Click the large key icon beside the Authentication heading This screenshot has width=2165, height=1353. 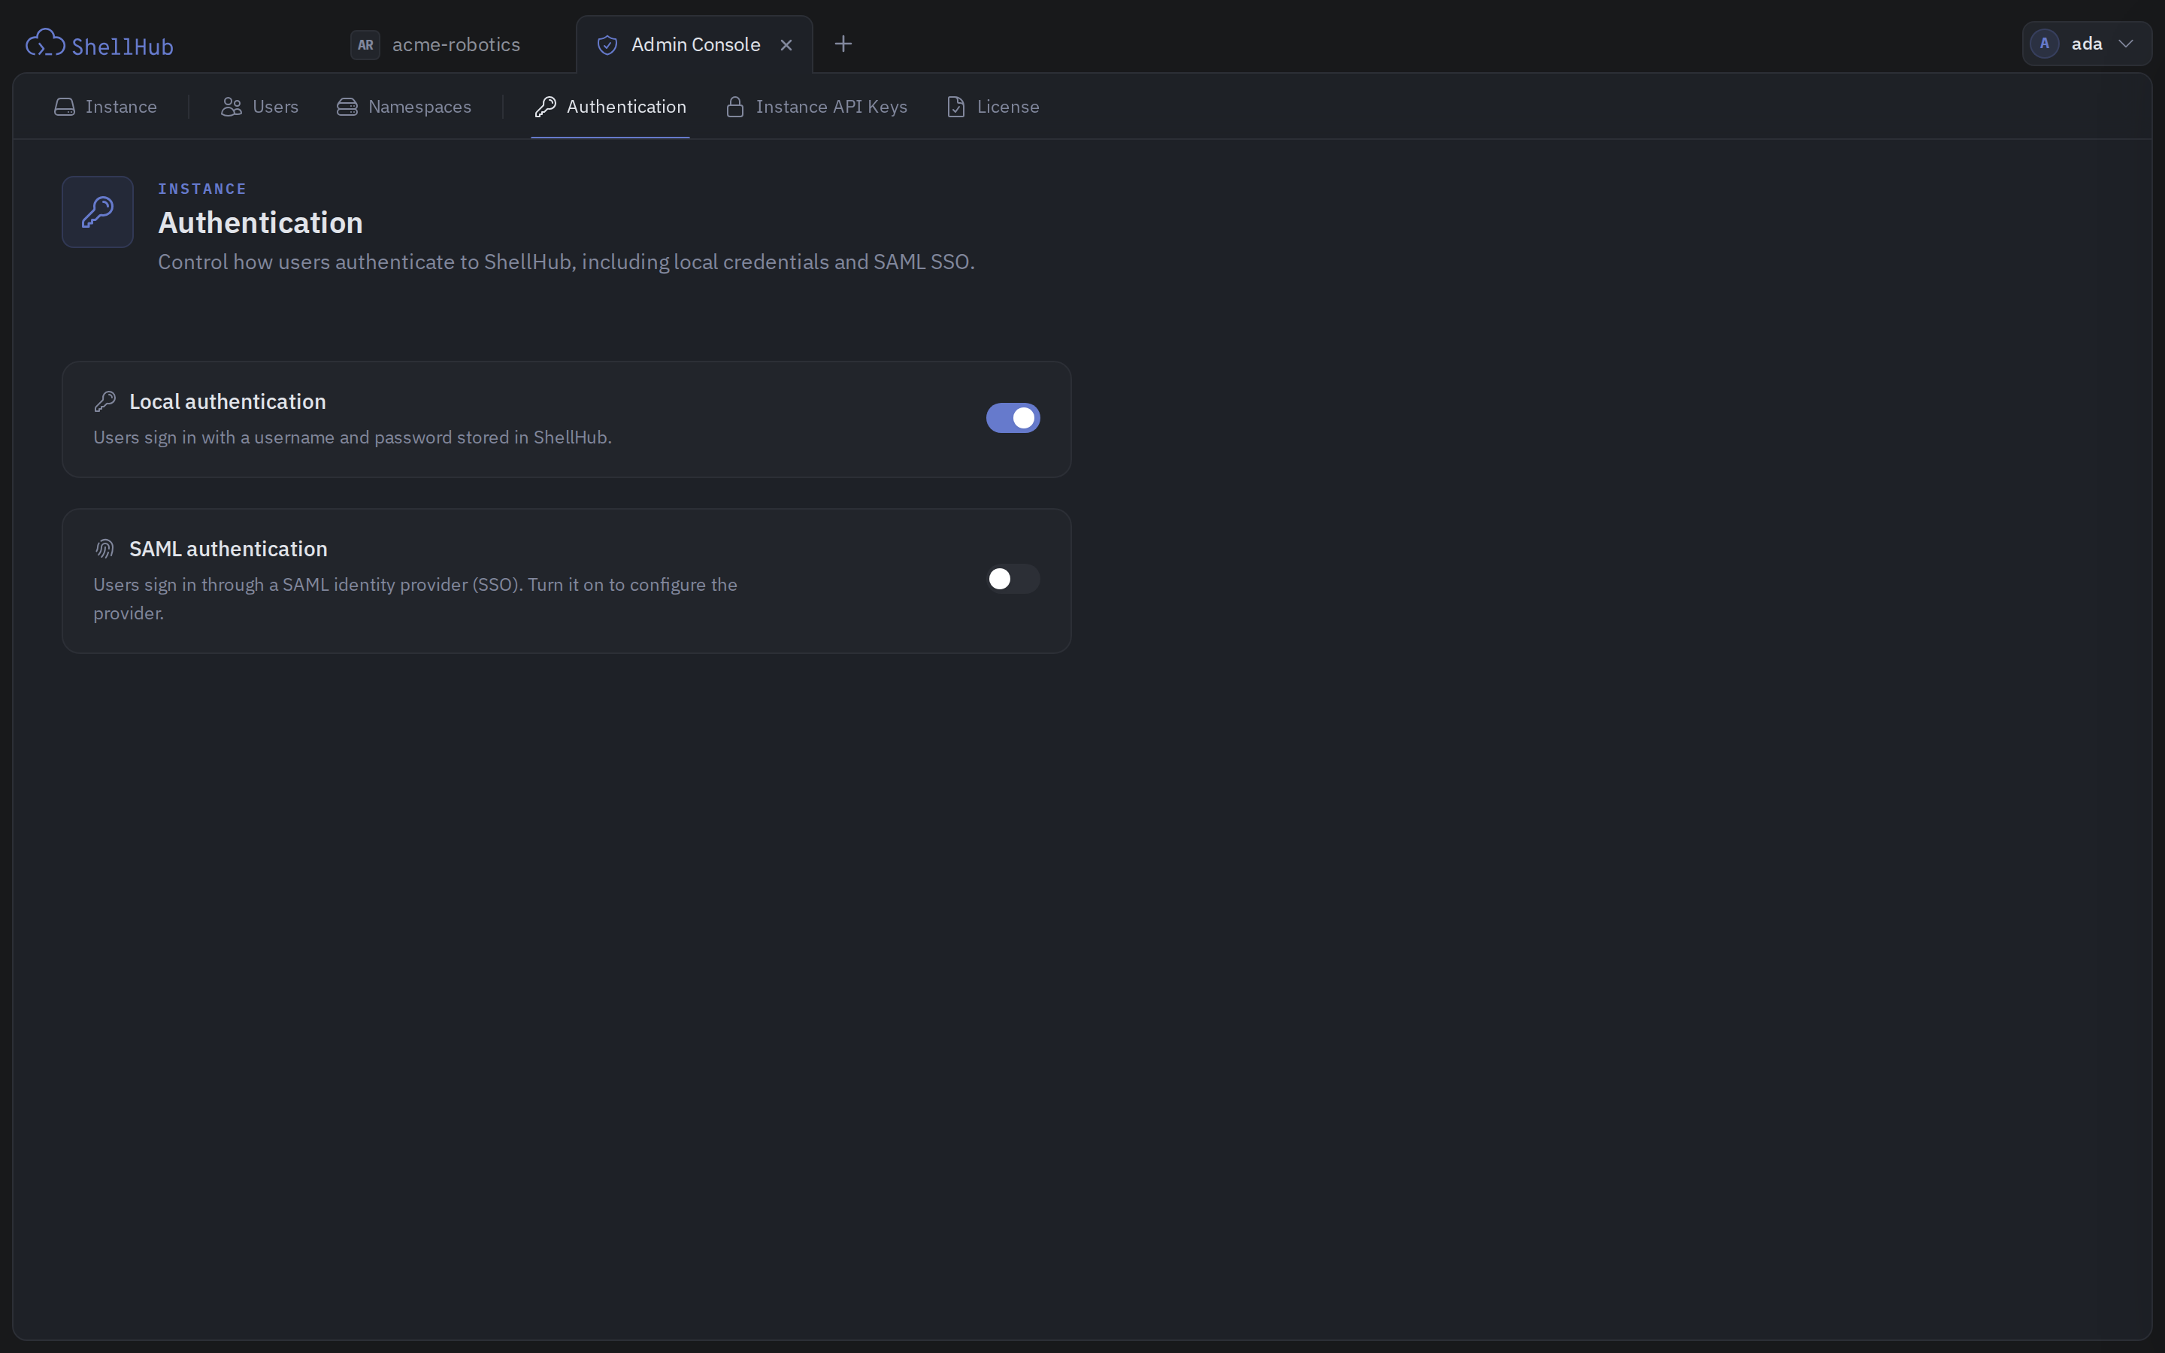pyautogui.click(x=98, y=212)
